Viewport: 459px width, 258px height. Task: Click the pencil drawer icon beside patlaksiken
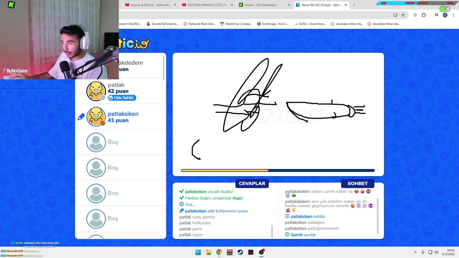tap(81, 117)
